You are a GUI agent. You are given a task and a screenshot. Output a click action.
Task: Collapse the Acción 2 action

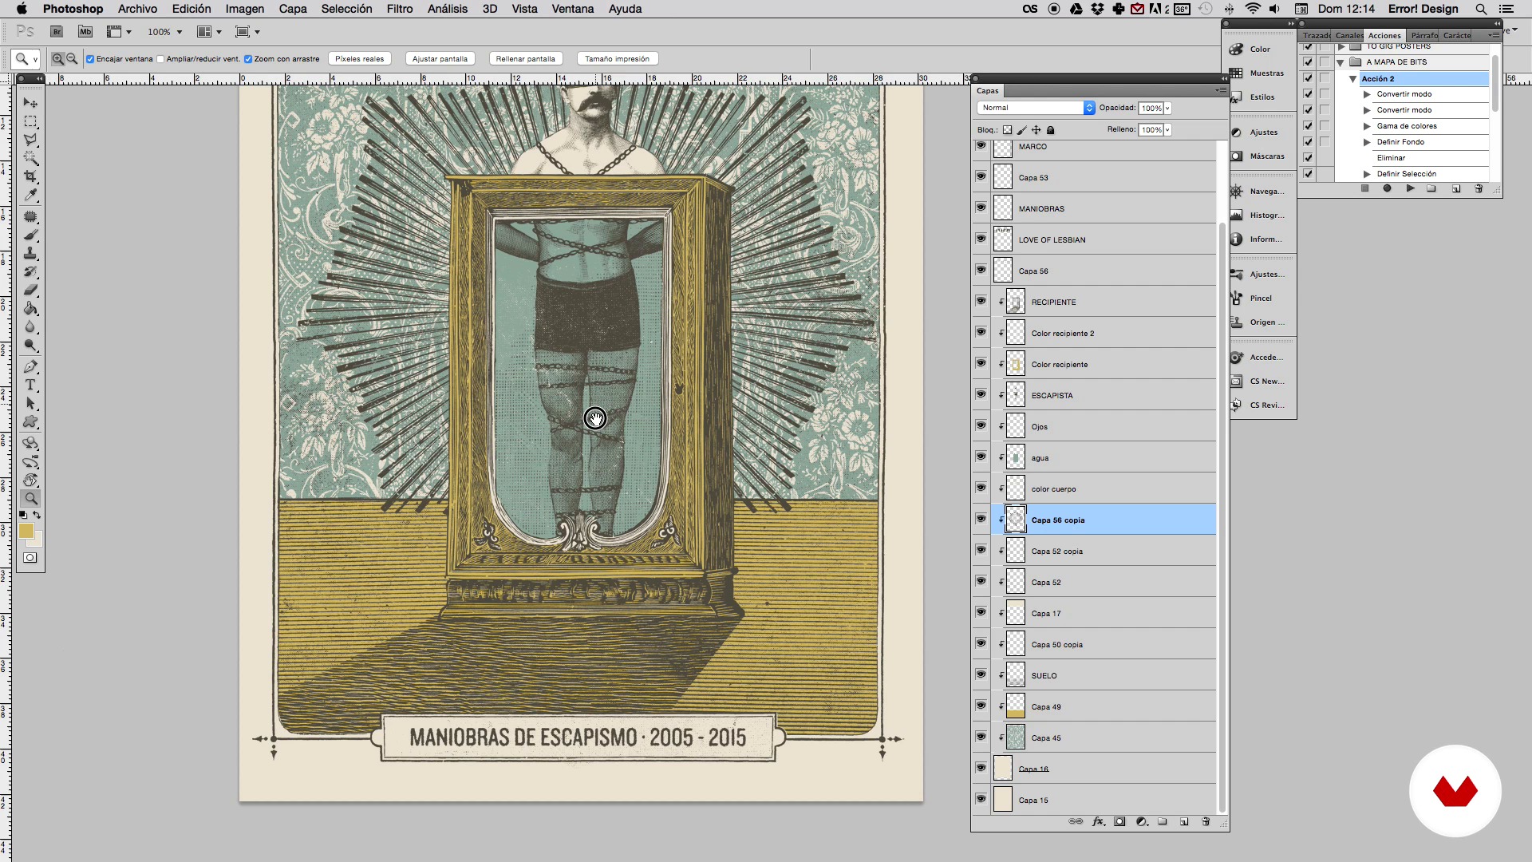[1352, 79]
